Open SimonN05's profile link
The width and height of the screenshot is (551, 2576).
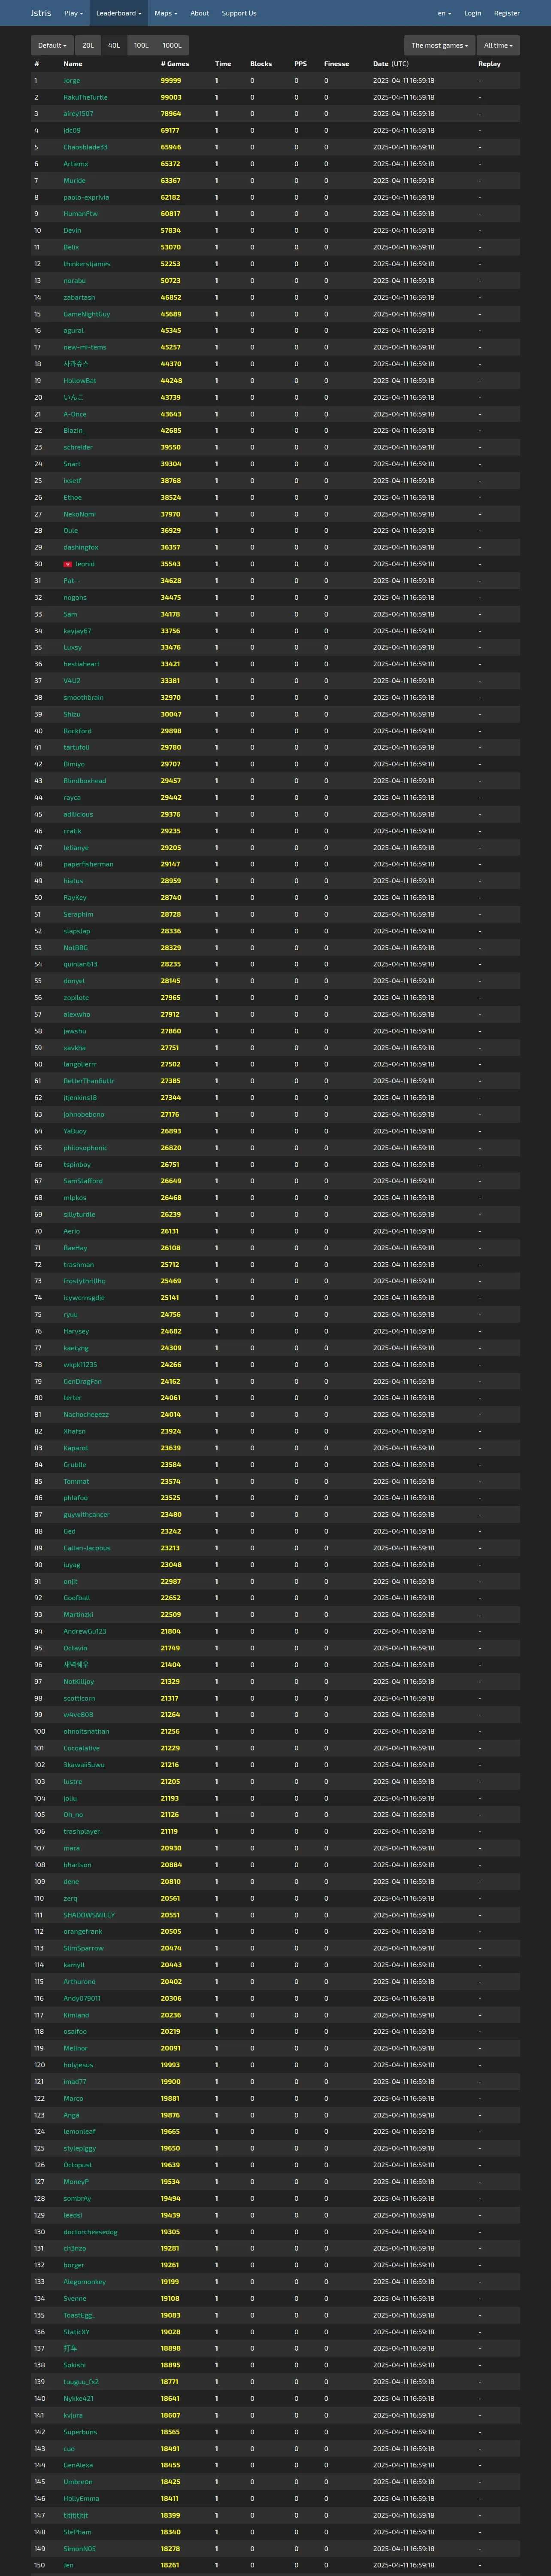(x=80, y=2548)
